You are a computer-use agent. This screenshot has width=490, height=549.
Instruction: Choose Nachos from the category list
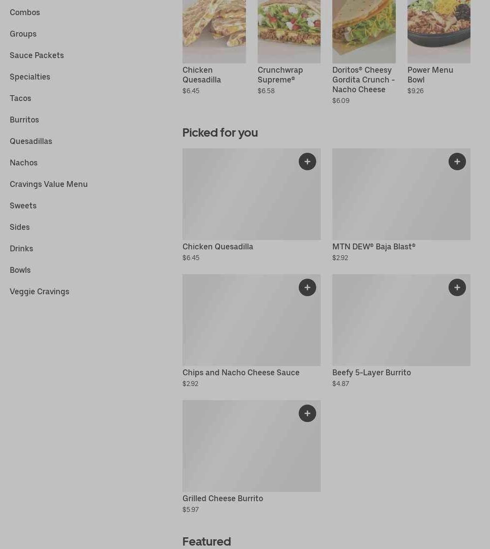23,163
